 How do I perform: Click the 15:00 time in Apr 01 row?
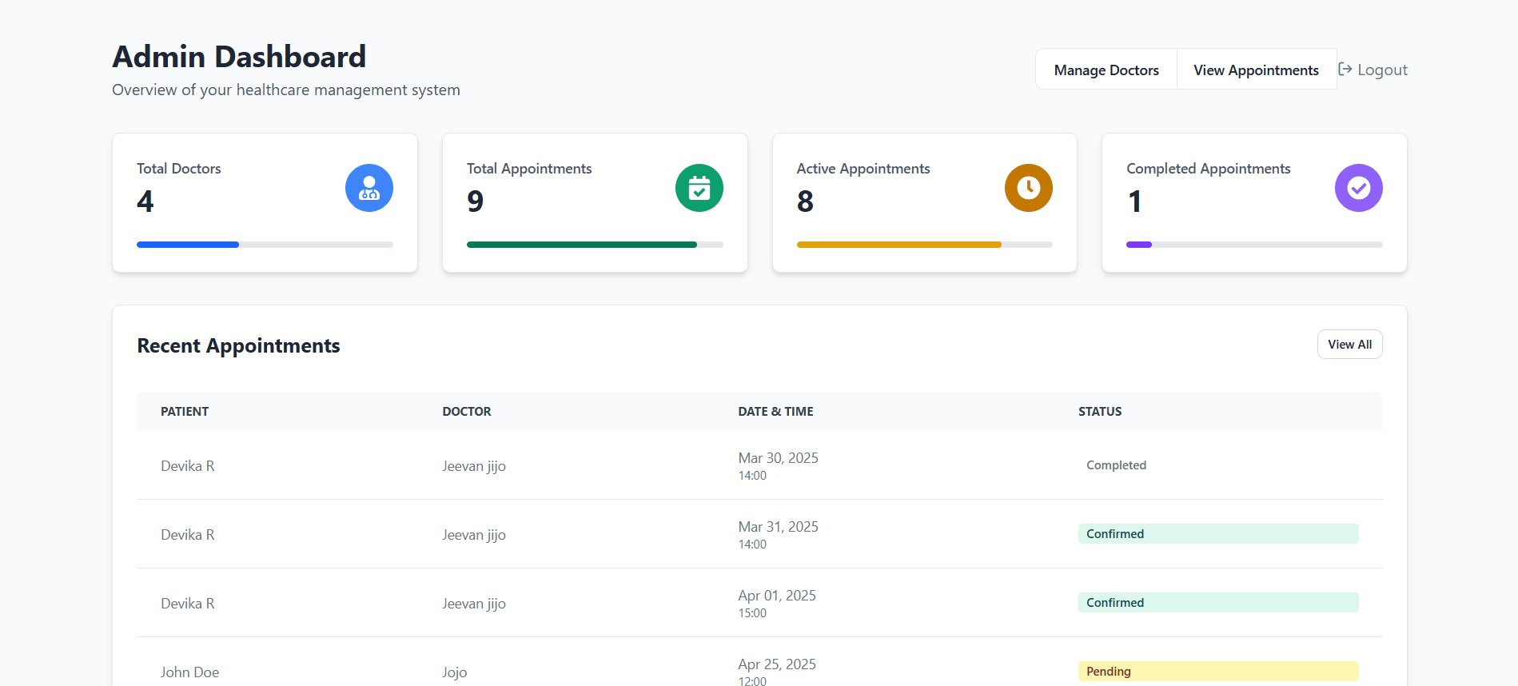[752, 613]
